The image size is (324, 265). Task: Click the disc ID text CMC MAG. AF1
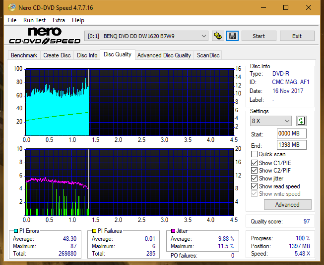pyautogui.click(x=291, y=82)
